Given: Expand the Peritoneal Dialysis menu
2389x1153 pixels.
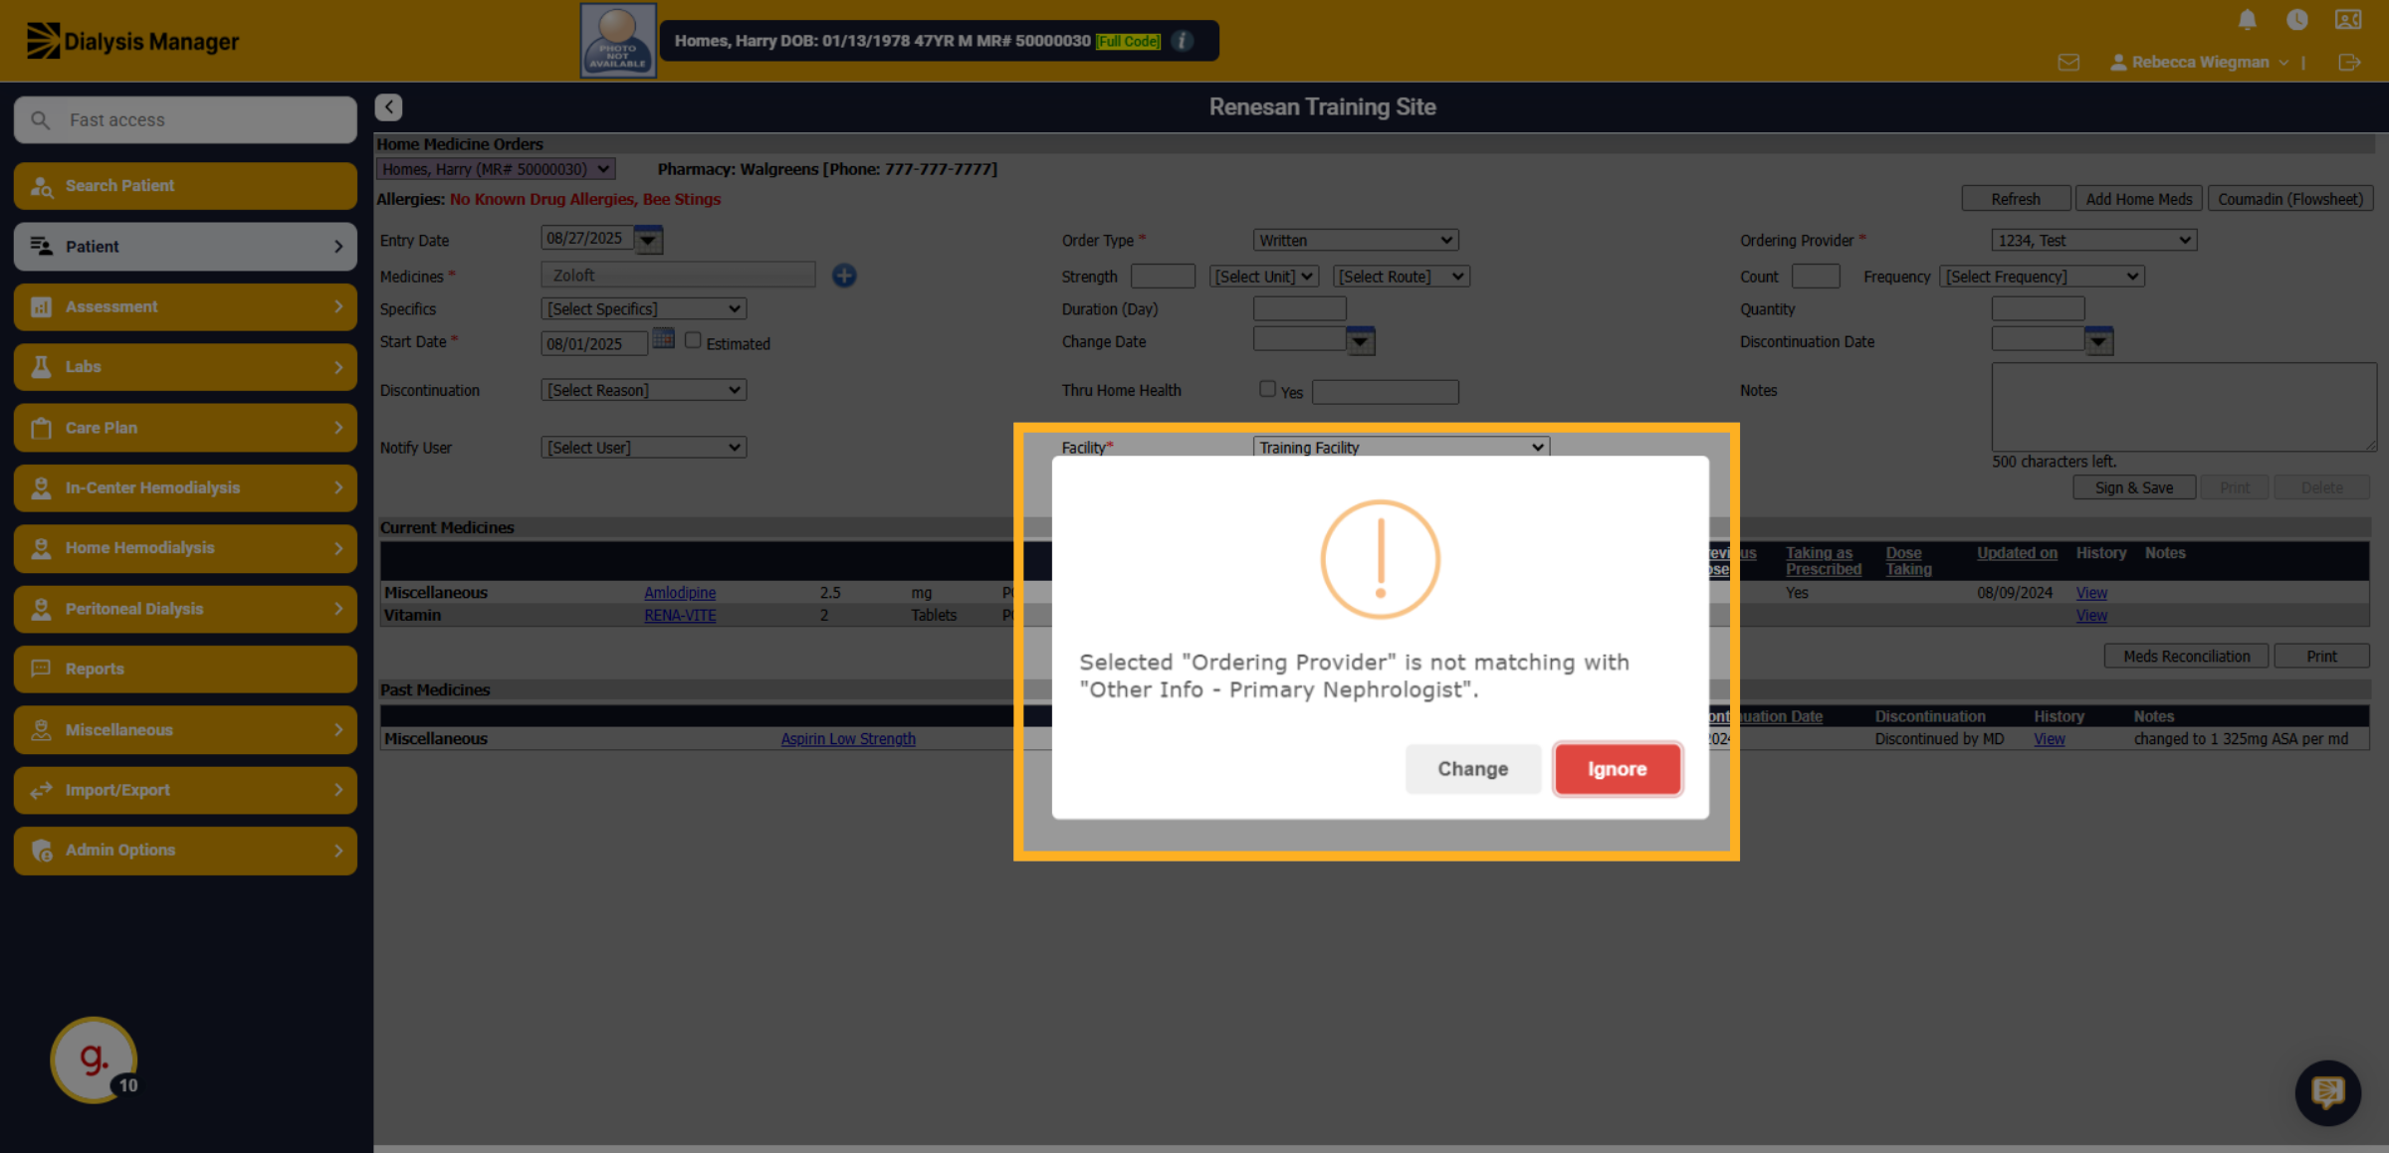Looking at the screenshot, I should point(185,609).
